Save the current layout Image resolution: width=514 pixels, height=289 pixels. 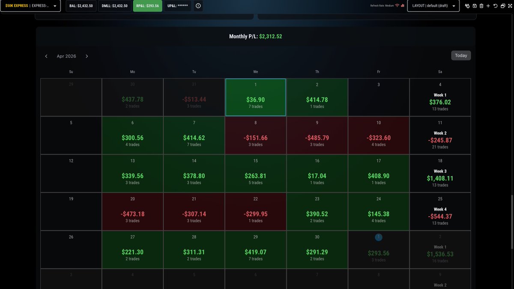475,6
